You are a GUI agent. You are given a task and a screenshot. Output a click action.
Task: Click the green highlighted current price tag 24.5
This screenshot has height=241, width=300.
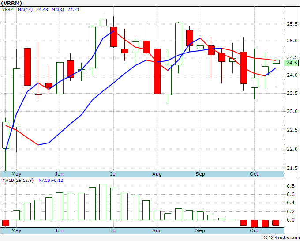[x=292, y=63]
